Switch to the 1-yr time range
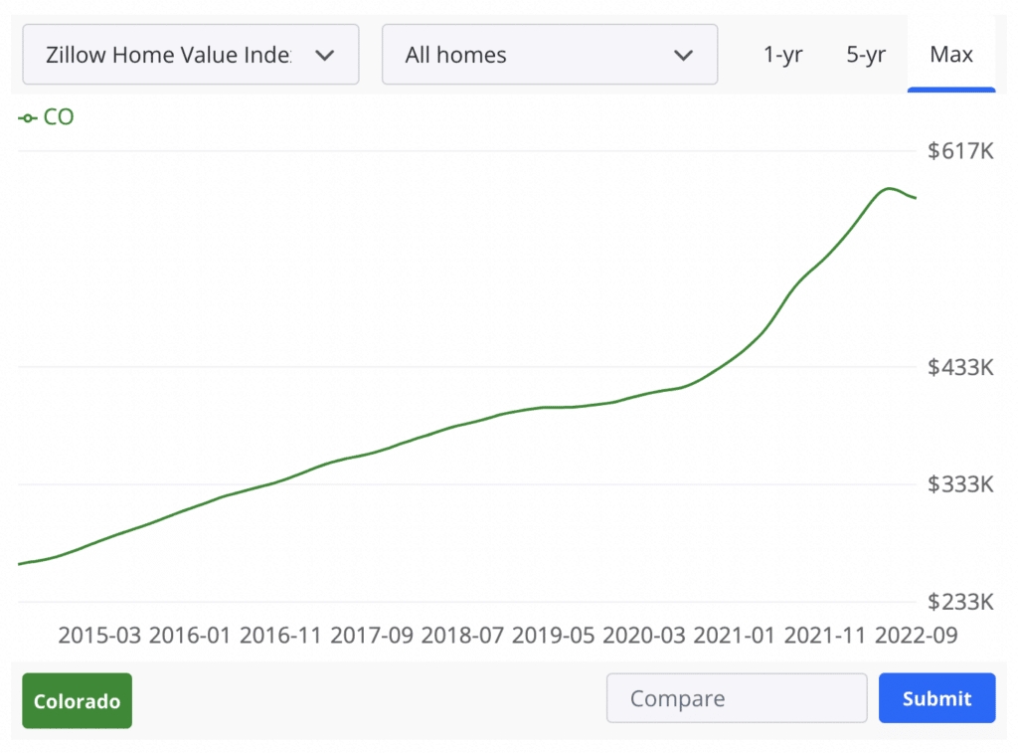This screenshot has width=1018, height=753. pos(783,55)
